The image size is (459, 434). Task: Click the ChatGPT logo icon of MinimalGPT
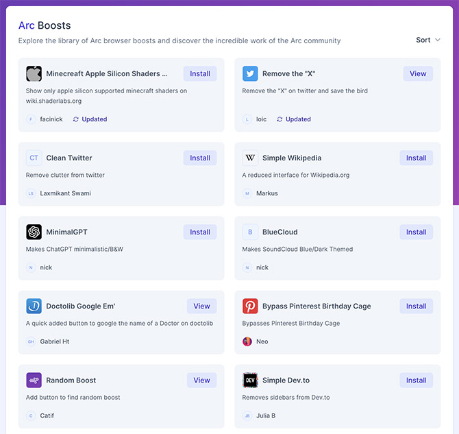(34, 232)
